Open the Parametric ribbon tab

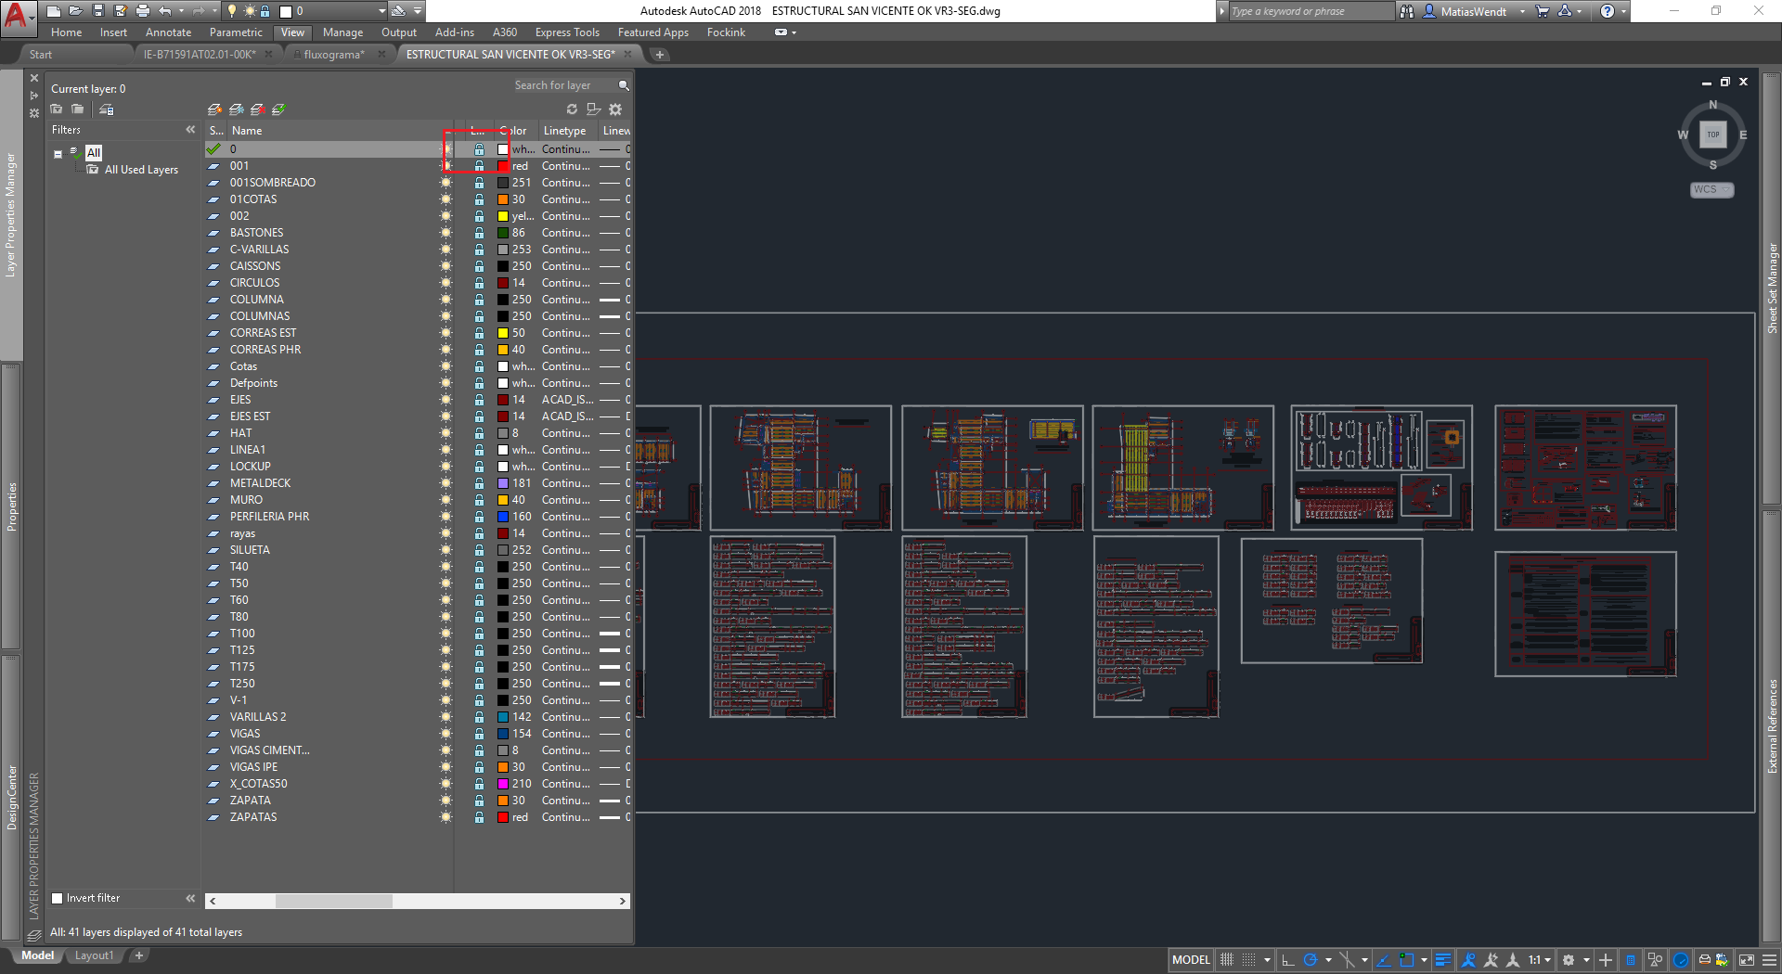click(x=236, y=32)
